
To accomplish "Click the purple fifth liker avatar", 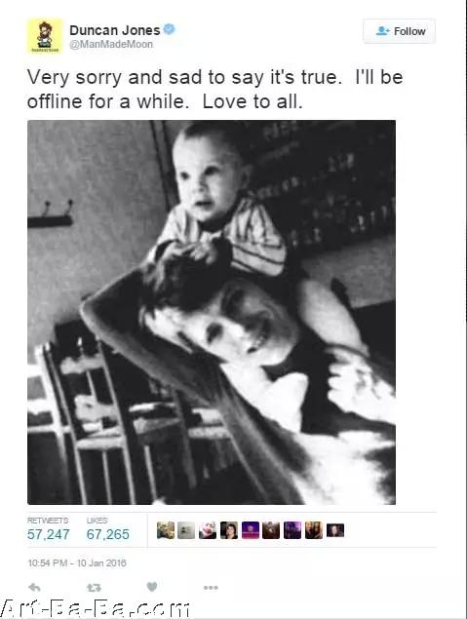I will [x=251, y=530].
